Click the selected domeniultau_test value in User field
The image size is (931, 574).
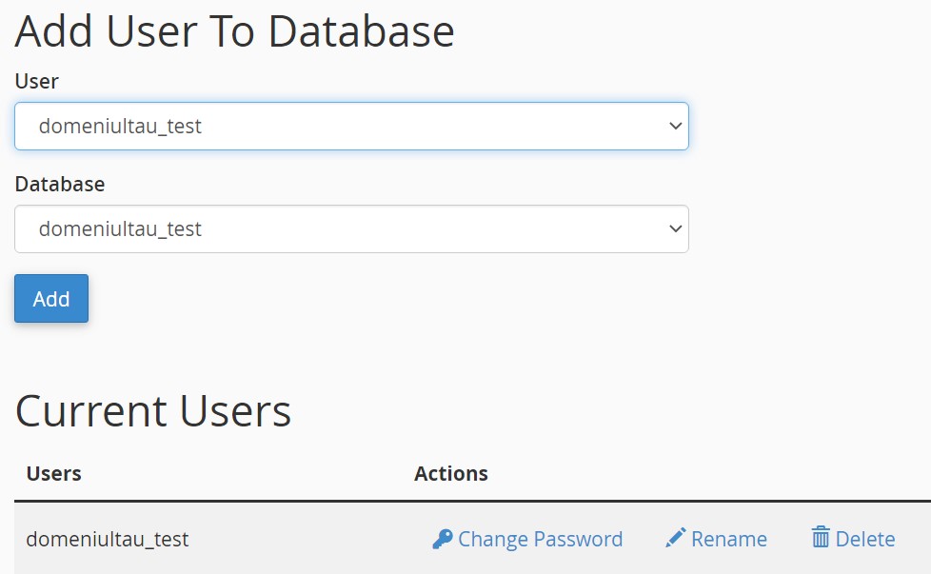(121, 127)
